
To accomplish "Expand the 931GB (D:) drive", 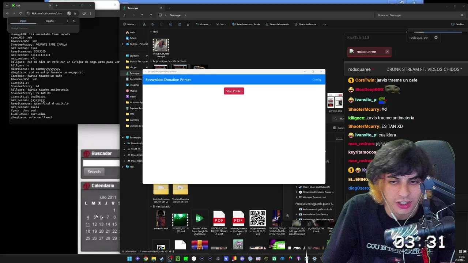I will pos(124,149).
